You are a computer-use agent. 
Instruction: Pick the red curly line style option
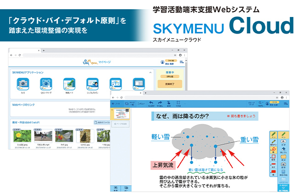(273, 150)
